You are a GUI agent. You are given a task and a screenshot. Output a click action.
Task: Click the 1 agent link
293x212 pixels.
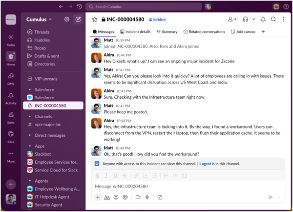[x=205, y=164]
